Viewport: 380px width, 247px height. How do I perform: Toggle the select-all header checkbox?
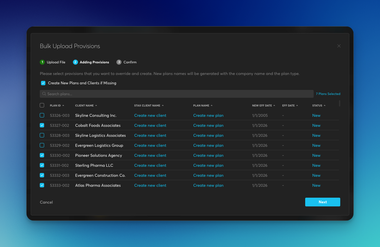tap(42, 105)
